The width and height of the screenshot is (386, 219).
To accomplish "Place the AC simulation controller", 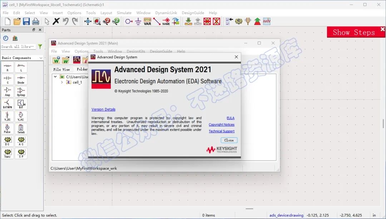I will [21, 141].
